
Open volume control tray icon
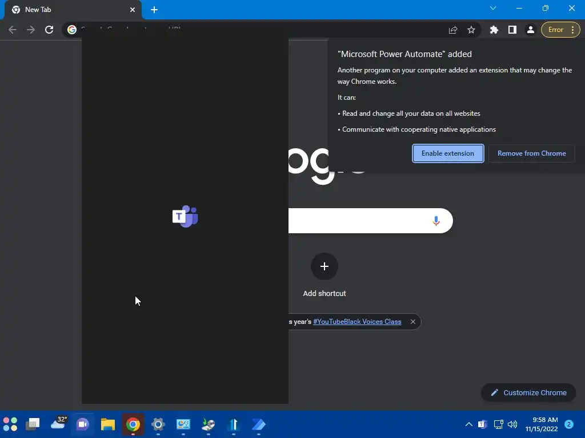512,424
